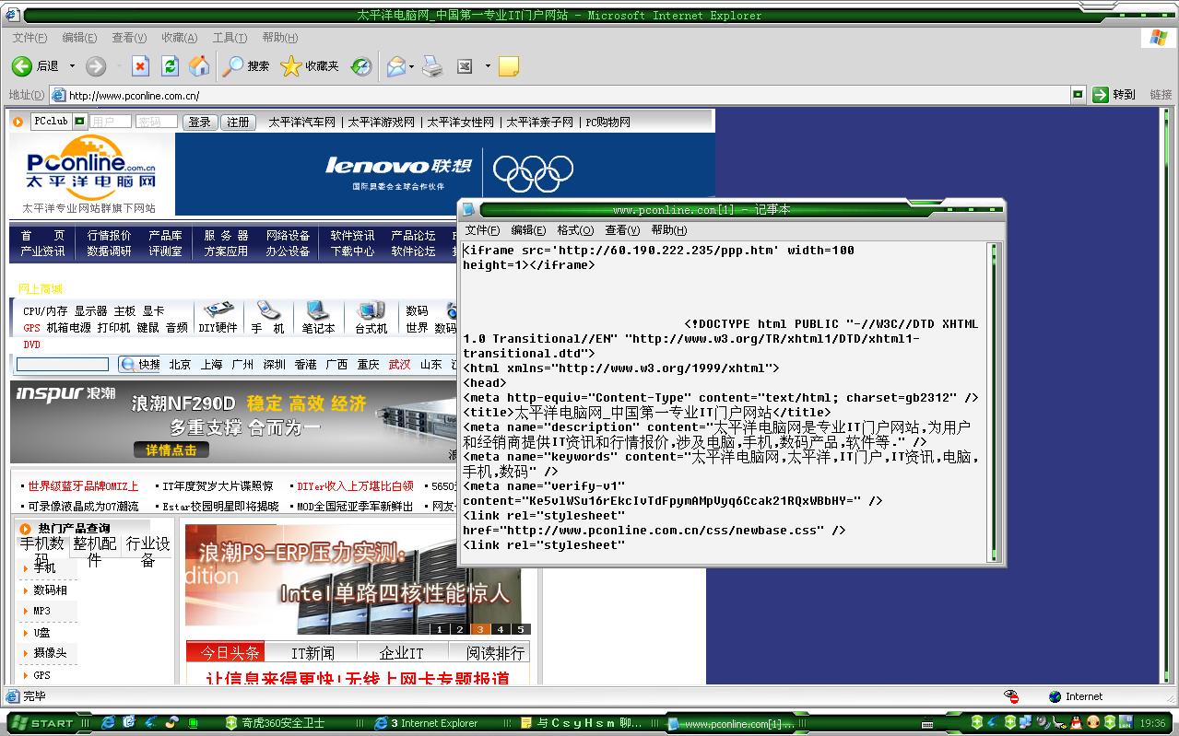
Task: Select slide 4 in the banner carousel
Action: coord(500,629)
